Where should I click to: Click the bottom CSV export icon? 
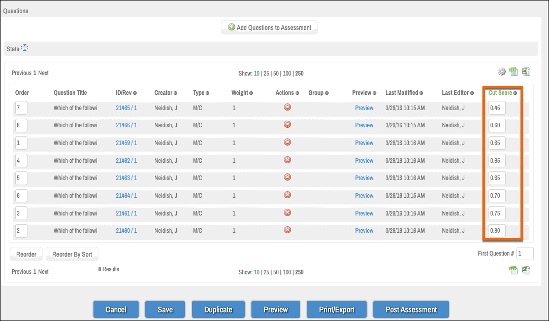point(513,270)
